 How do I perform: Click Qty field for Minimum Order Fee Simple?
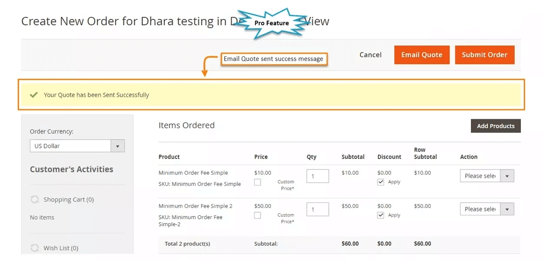[318, 176]
